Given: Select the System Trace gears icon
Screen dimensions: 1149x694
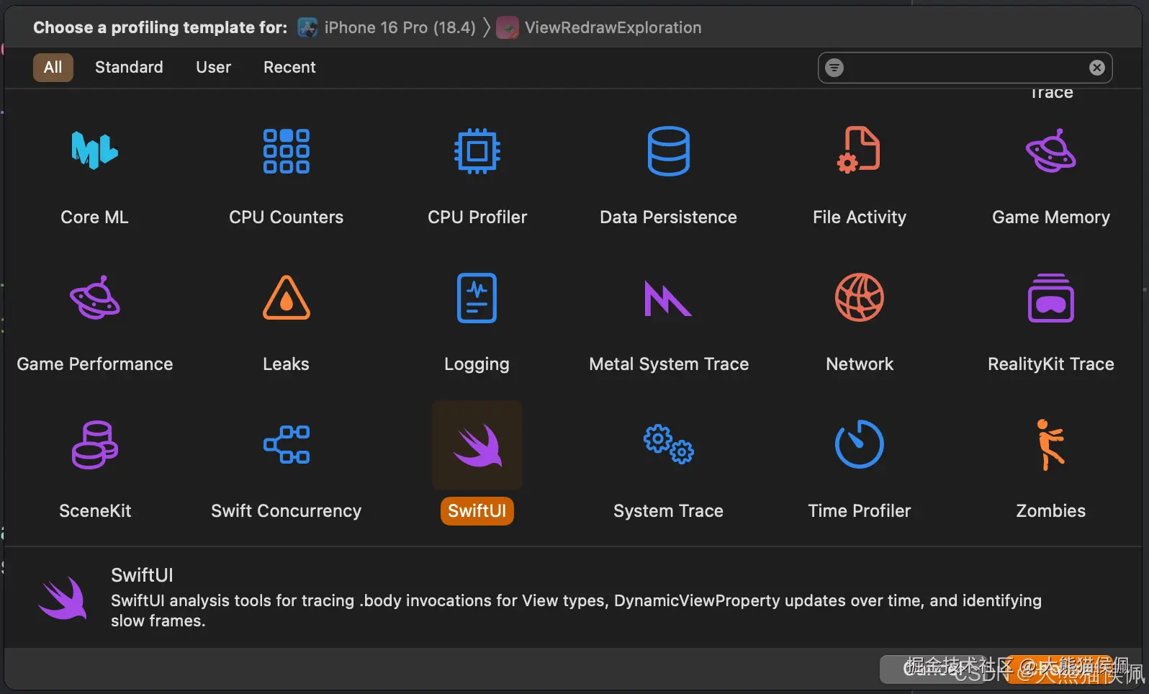Looking at the screenshot, I should tap(668, 445).
